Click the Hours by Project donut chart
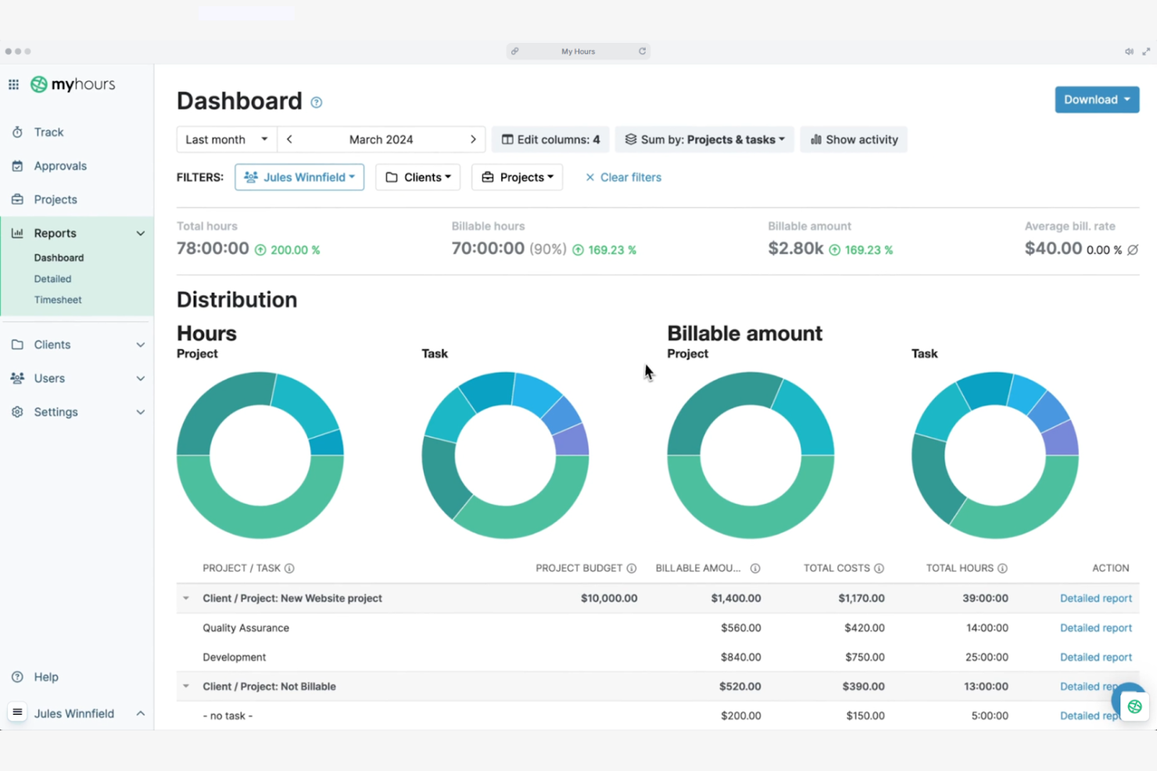The image size is (1157, 771). [260, 455]
